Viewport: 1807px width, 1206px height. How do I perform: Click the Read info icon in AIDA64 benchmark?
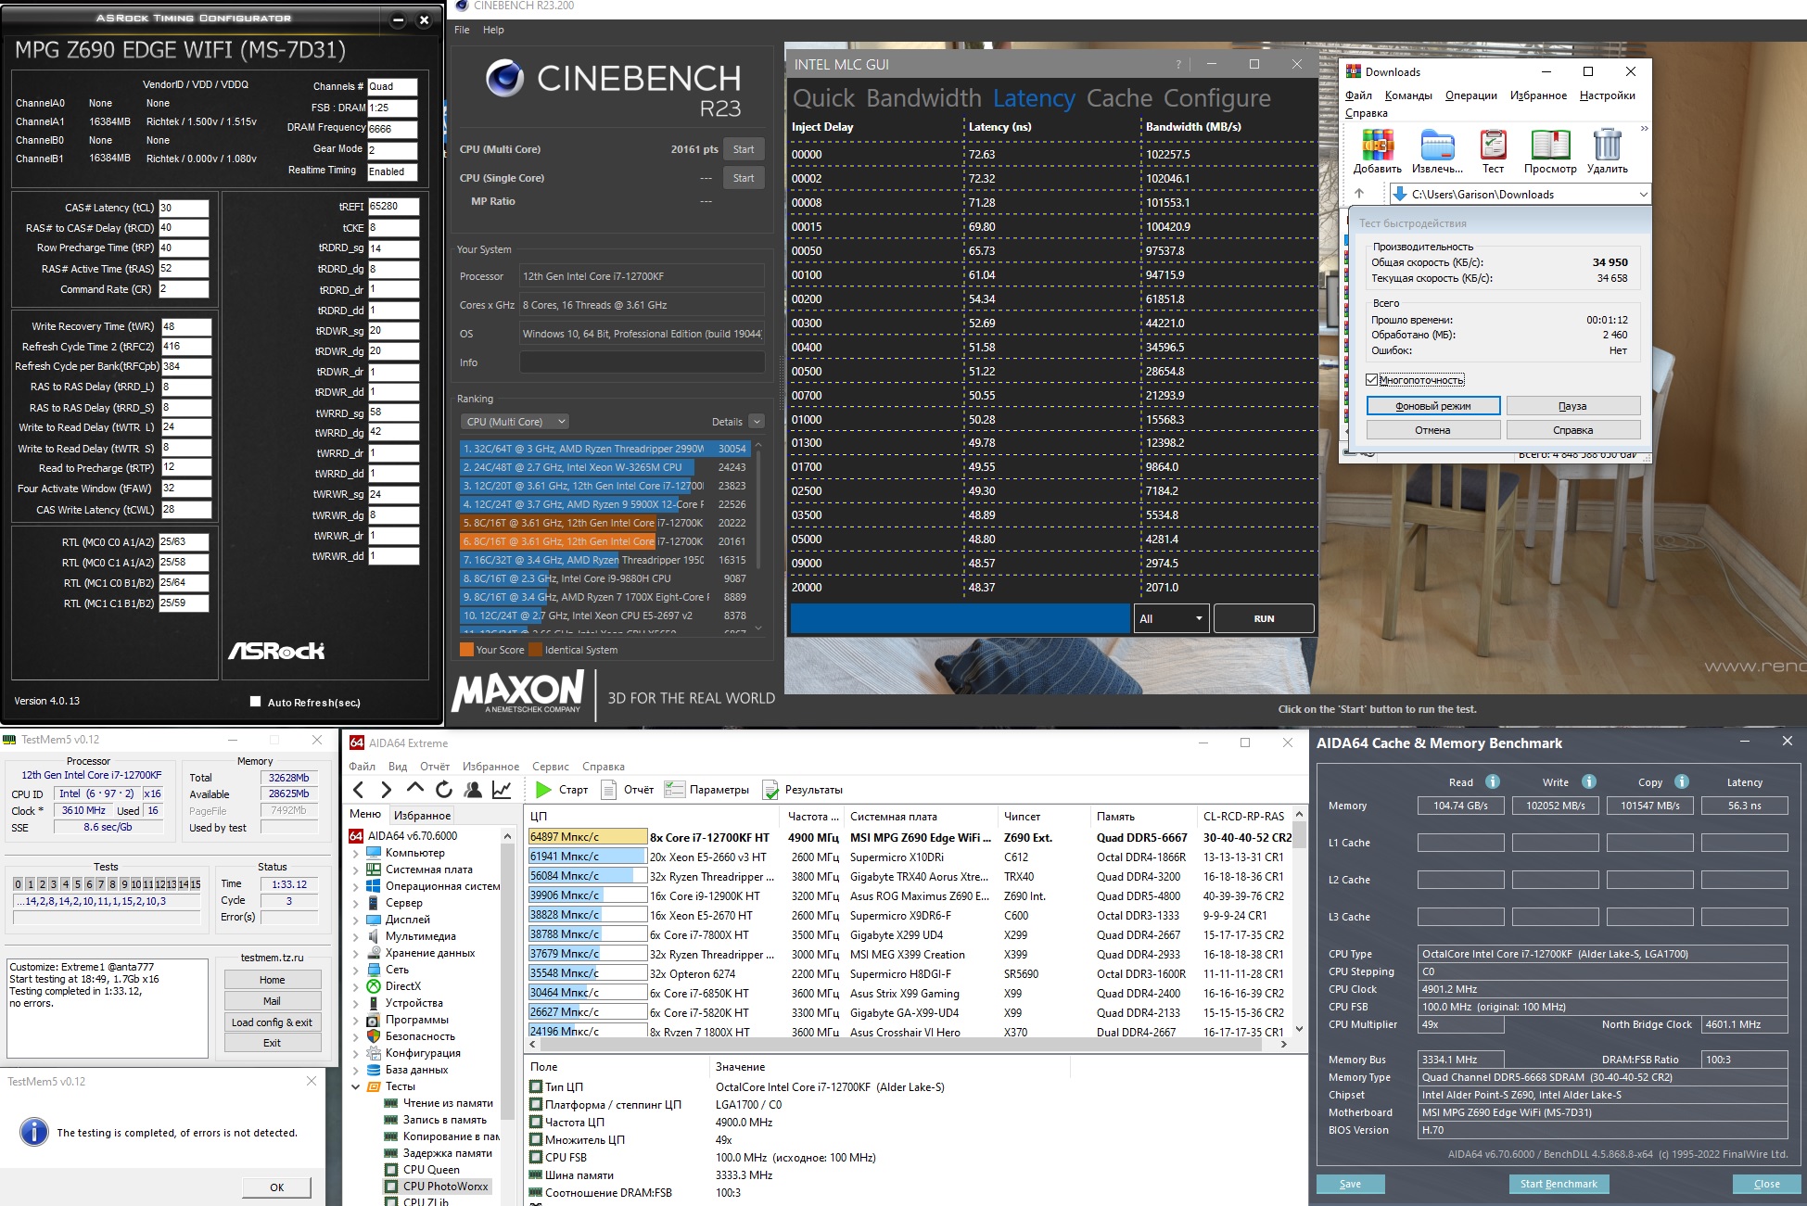pos(1493,781)
